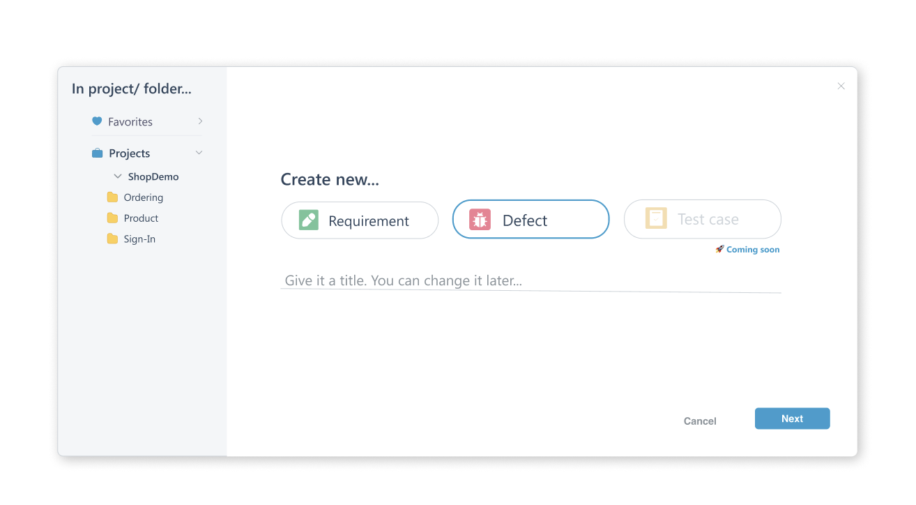Open the Sign-In folder label
The width and height of the screenshot is (916, 505).
[x=139, y=239]
